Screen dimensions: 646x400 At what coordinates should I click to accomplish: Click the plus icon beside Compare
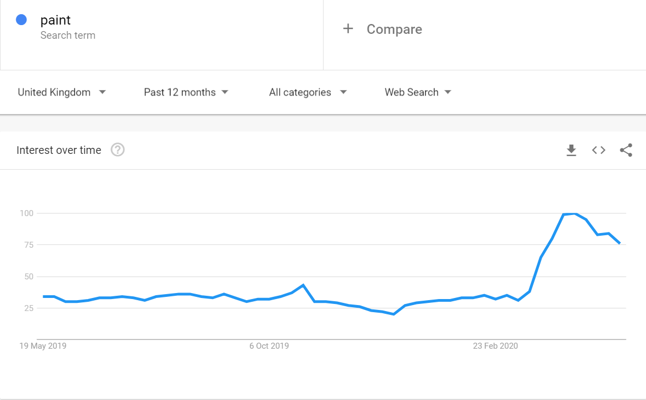[348, 29]
